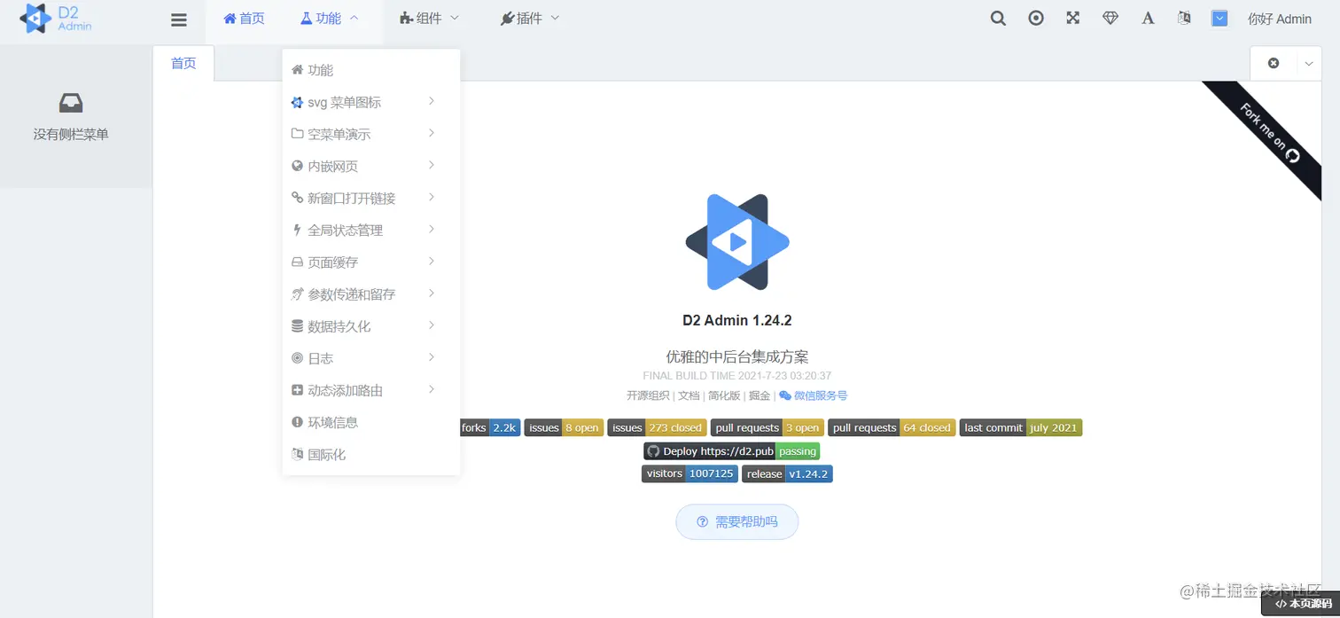
Task: Click the language switch icon in header
Action: point(1184,18)
